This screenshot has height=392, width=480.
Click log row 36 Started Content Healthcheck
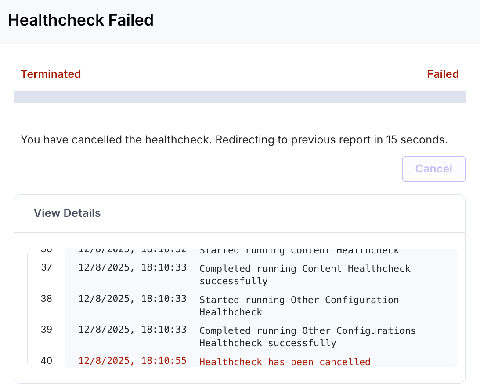[299, 250]
